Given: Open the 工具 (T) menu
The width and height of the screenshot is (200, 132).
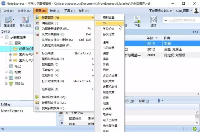Looking at the screenshot, I should (x=69, y=11).
